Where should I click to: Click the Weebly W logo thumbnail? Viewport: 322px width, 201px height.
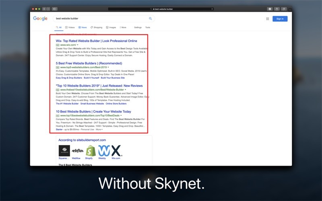[x=104, y=151]
